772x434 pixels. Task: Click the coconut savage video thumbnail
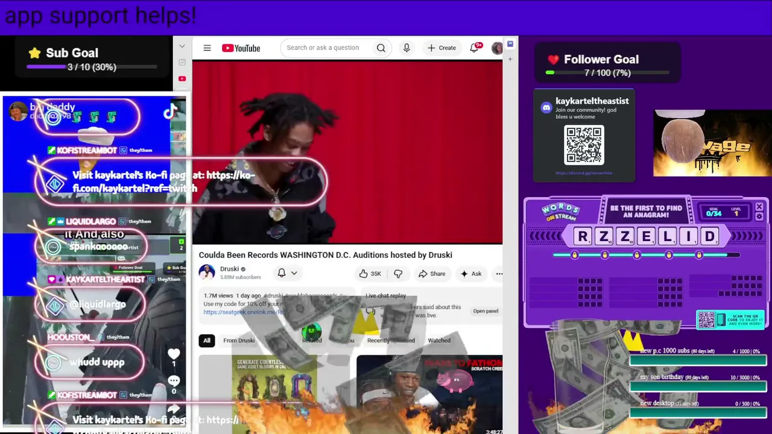(x=712, y=143)
